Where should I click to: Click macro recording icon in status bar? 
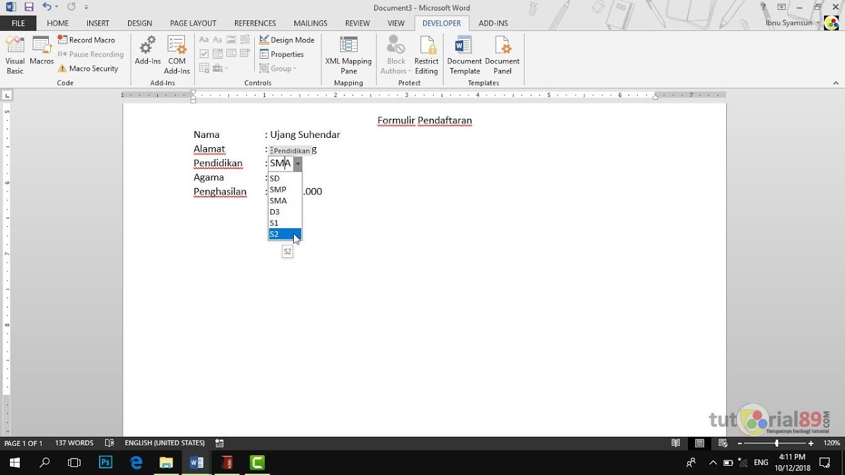click(219, 443)
